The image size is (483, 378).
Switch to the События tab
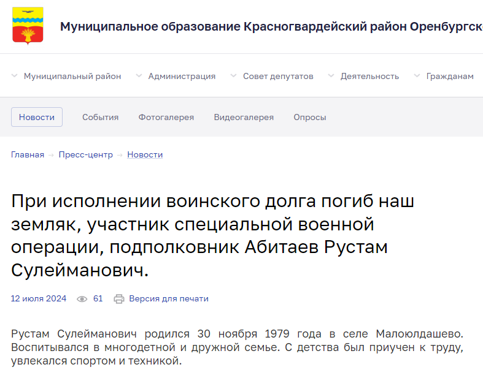[x=101, y=117]
